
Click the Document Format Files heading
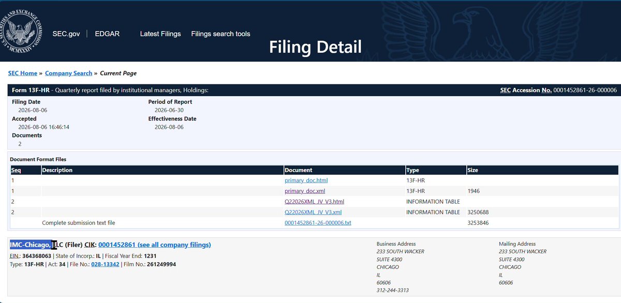coord(38,159)
